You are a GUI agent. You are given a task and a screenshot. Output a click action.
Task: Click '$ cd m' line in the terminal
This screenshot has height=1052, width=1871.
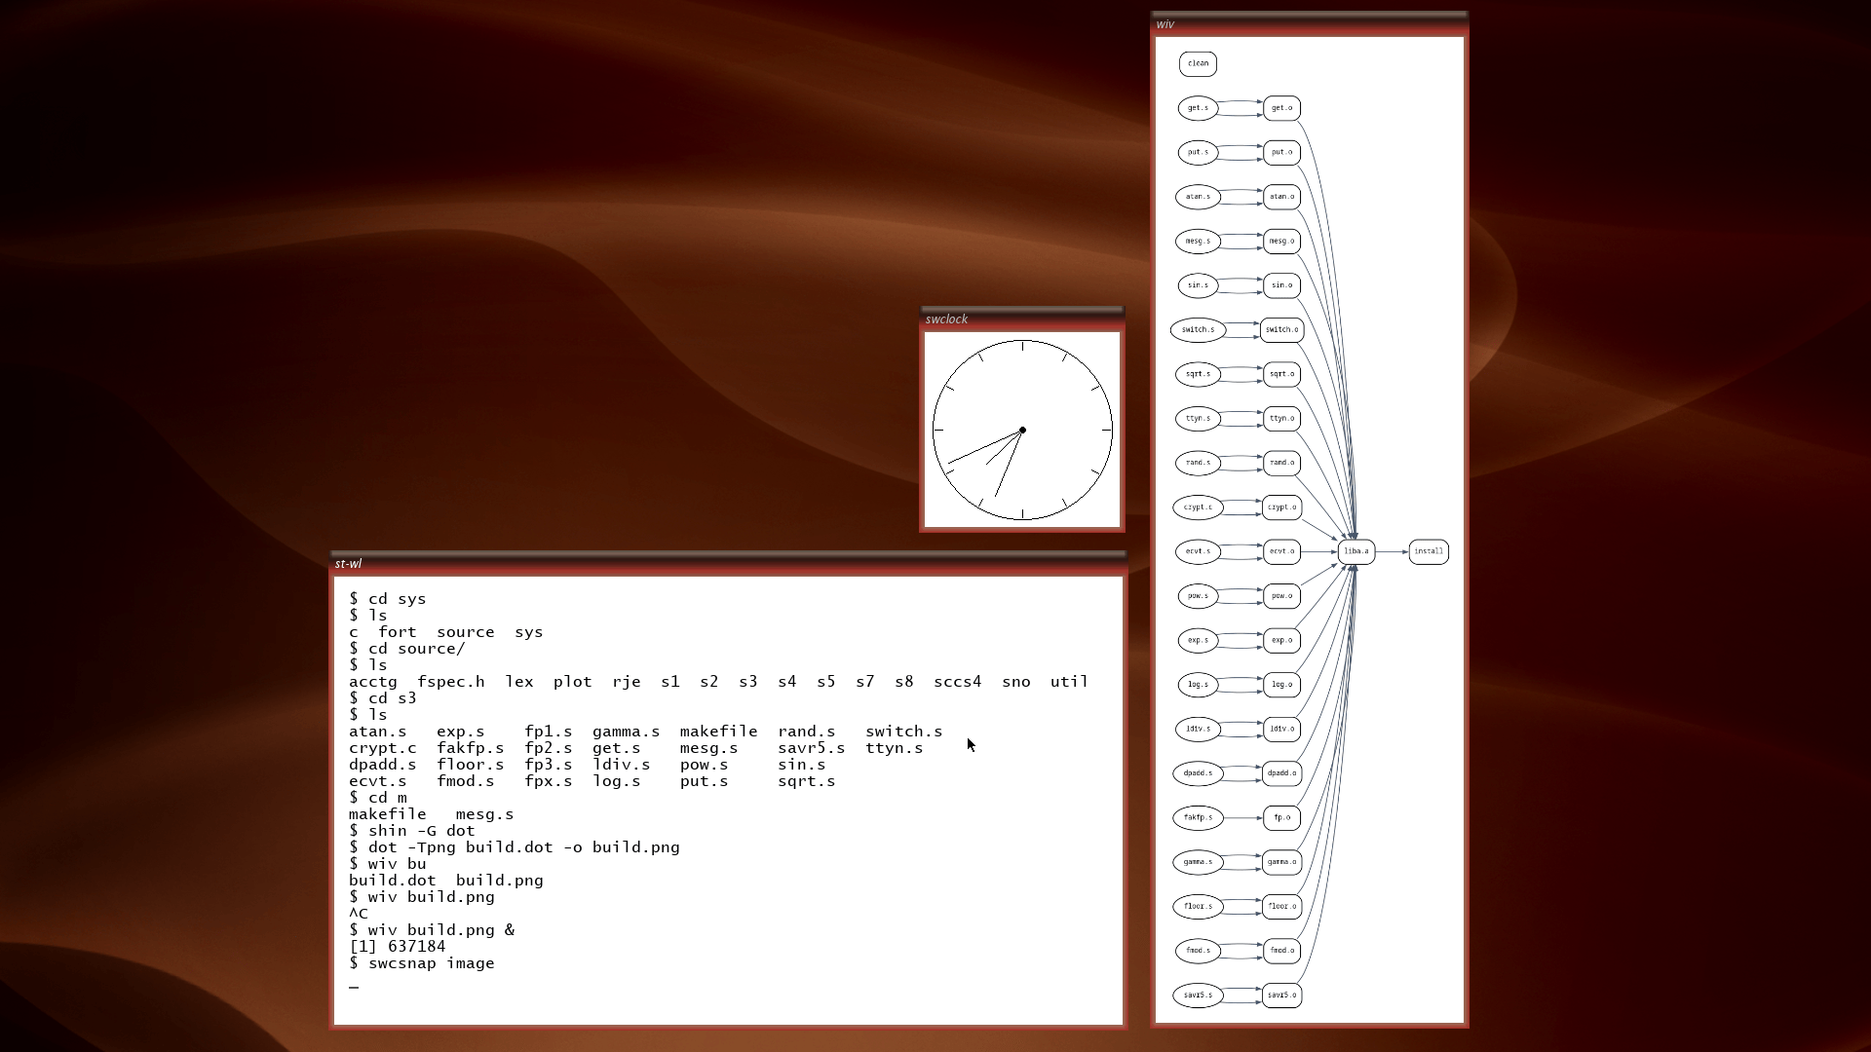click(378, 798)
